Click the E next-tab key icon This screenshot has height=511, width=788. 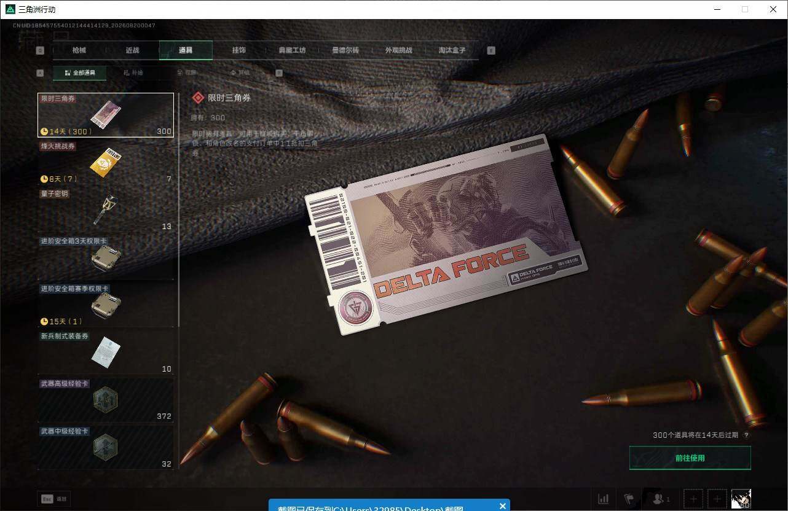coord(491,50)
